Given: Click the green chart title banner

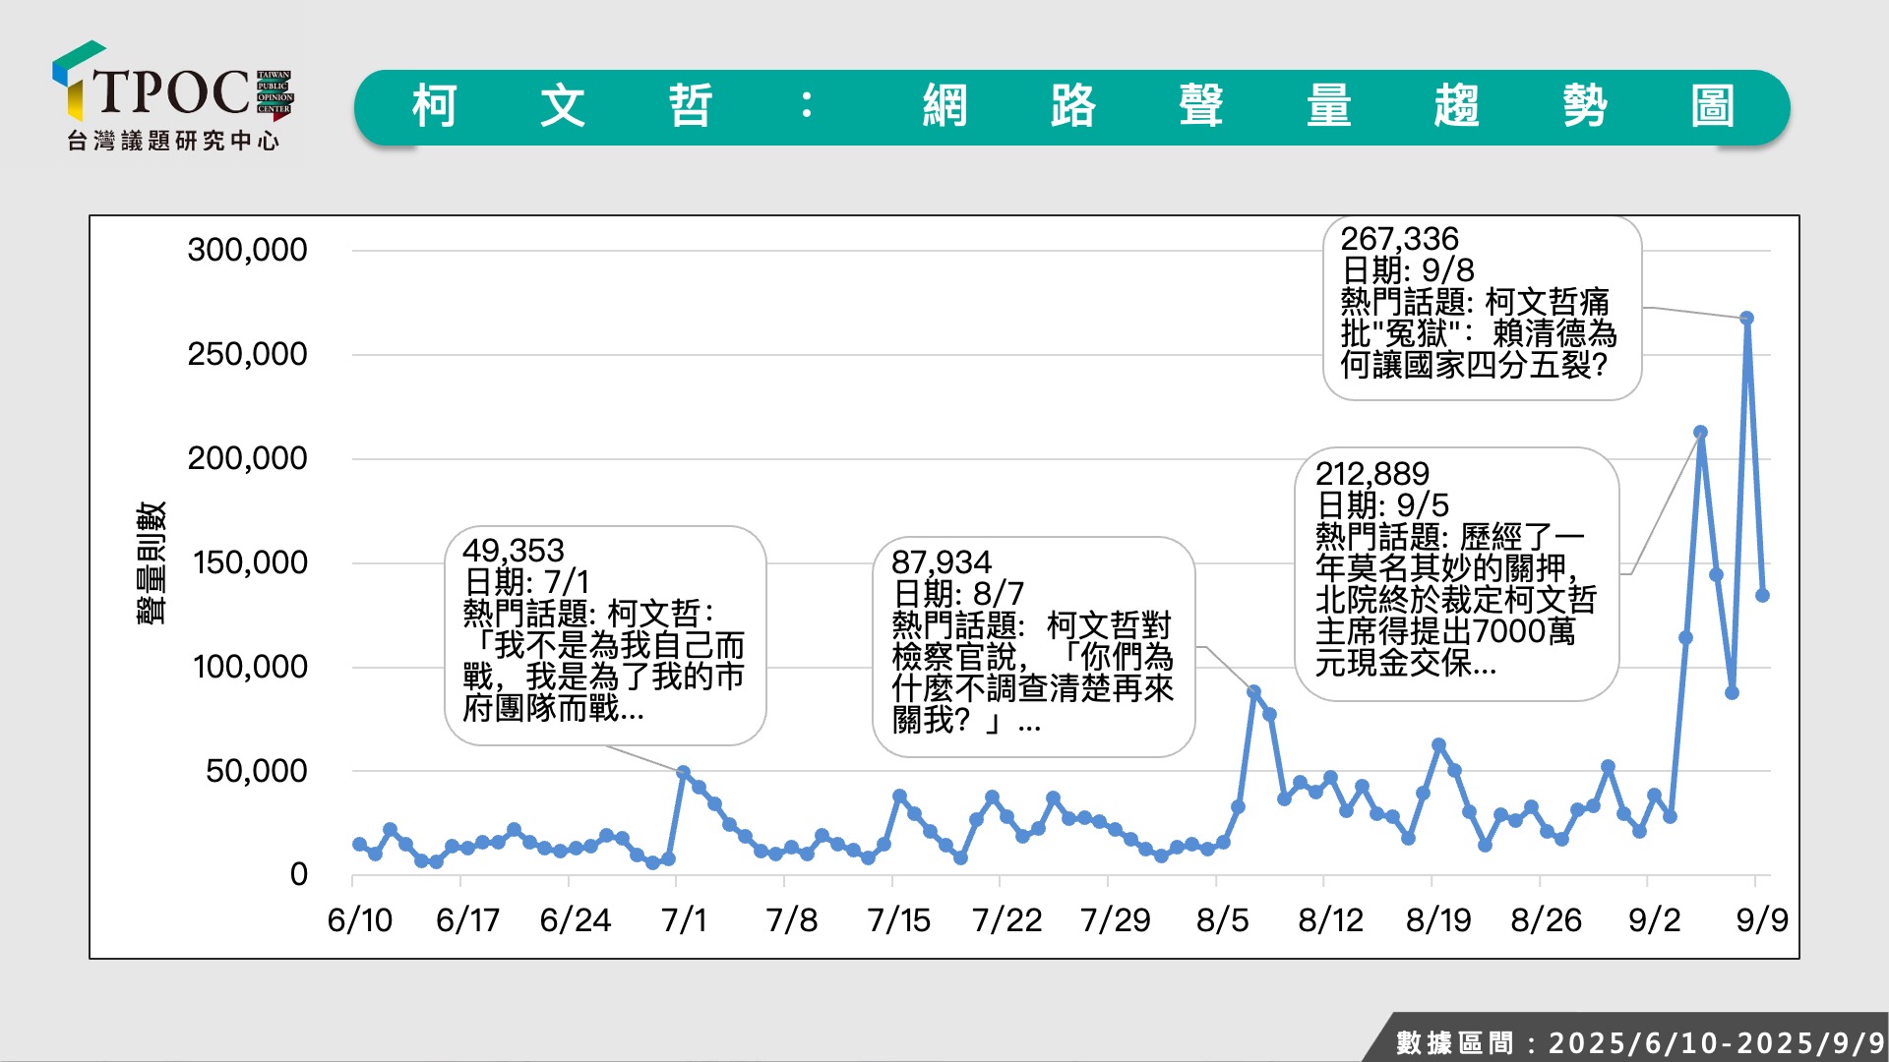Looking at the screenshot, I should 1071,107.
